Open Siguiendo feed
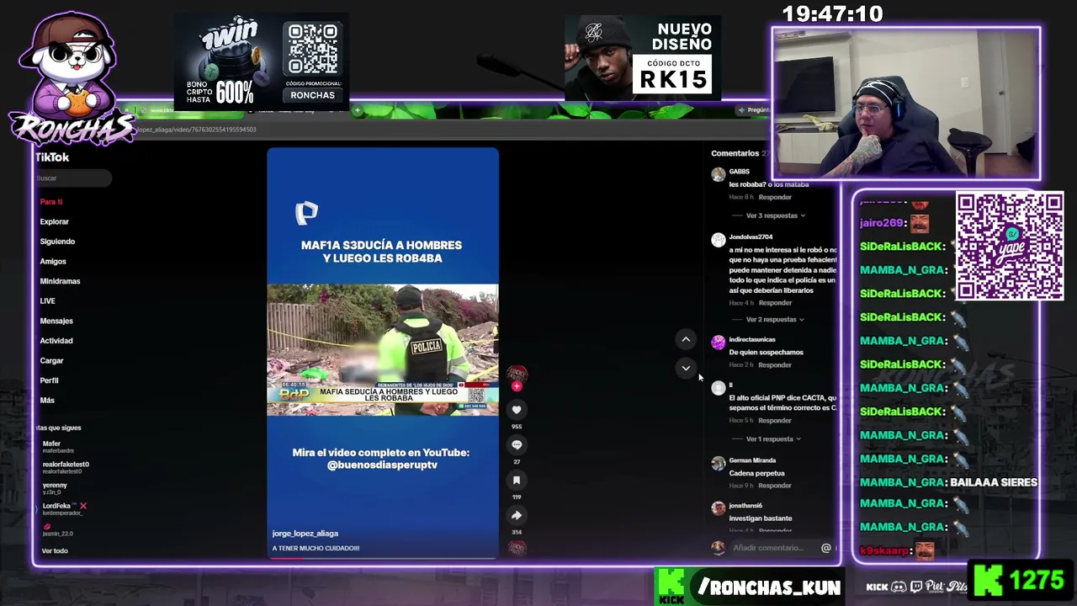The width and height of the screenshot is (1077, 606). click(57, 242)
